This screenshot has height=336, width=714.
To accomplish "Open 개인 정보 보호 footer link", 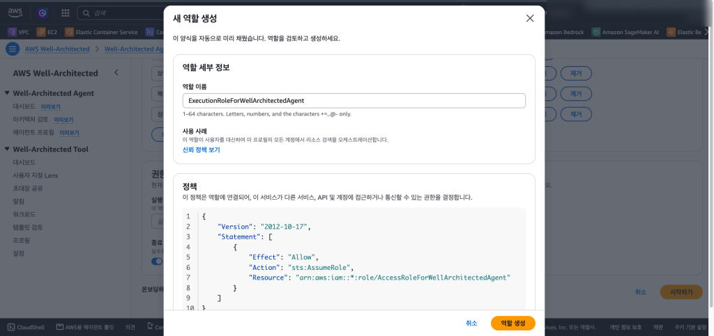I will click(625, 326).
